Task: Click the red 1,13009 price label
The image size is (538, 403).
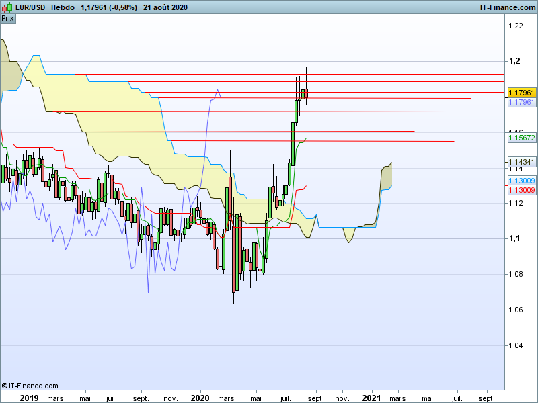Action: [522, 190]
